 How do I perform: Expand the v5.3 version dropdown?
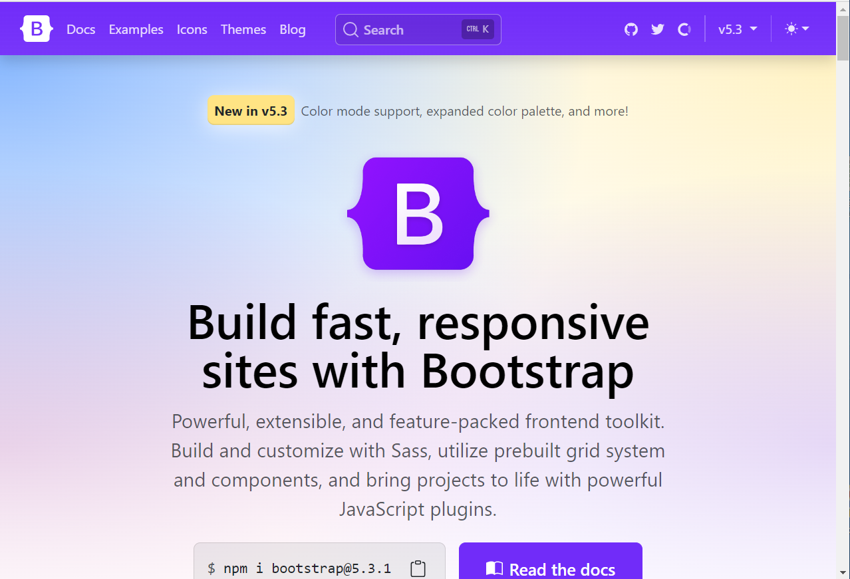(738, 29)
